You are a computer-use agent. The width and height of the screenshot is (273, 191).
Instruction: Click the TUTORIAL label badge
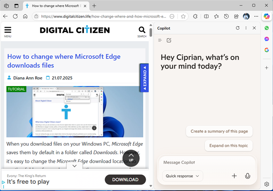point(16,89)
